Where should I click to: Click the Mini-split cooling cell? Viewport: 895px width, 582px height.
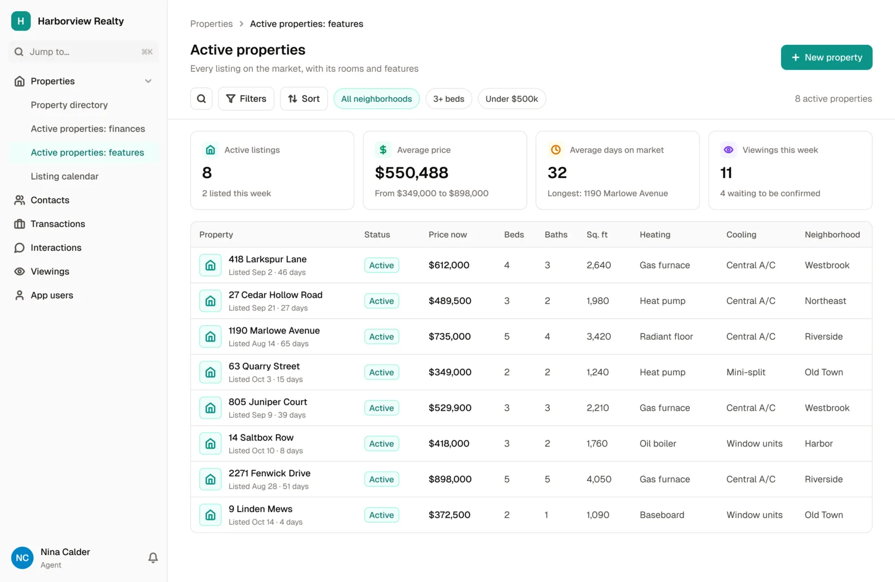[746, 372]
